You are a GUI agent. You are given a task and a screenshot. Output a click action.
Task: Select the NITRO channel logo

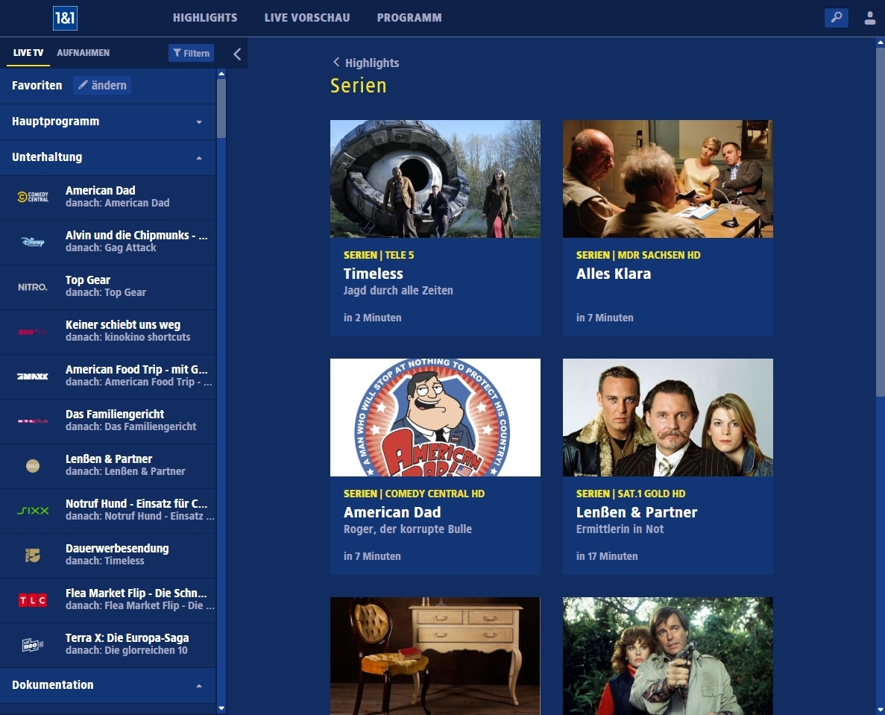pos(33,286)
